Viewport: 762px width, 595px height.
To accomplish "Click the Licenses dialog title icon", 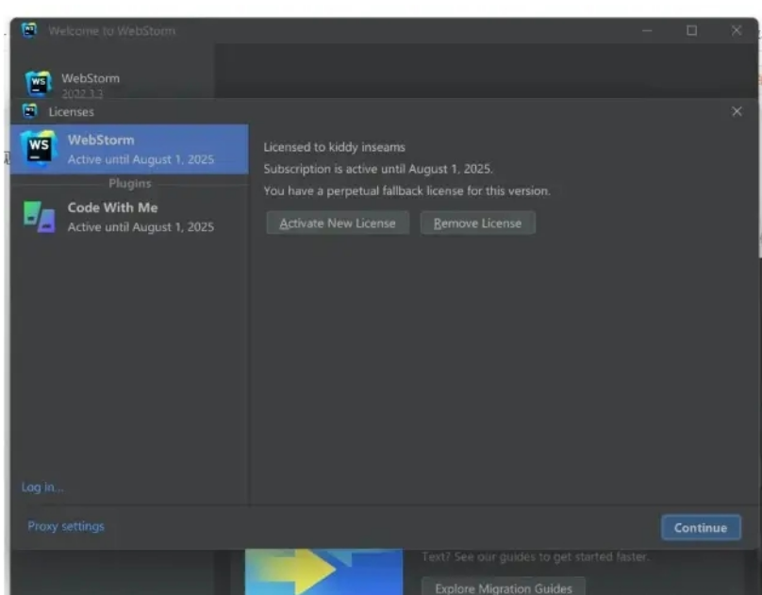I will [30, 111].
